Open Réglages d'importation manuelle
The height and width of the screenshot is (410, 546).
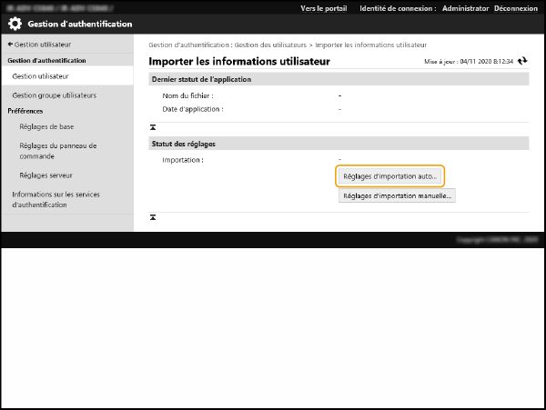[396, 195]
